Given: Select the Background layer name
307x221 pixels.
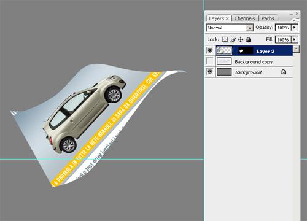Looking at the screenshot, I should [249, 72].
